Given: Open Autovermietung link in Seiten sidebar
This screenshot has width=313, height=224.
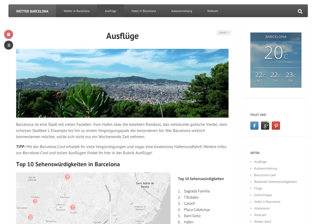Looking at the screenshot, I should (x=265, y=169).
